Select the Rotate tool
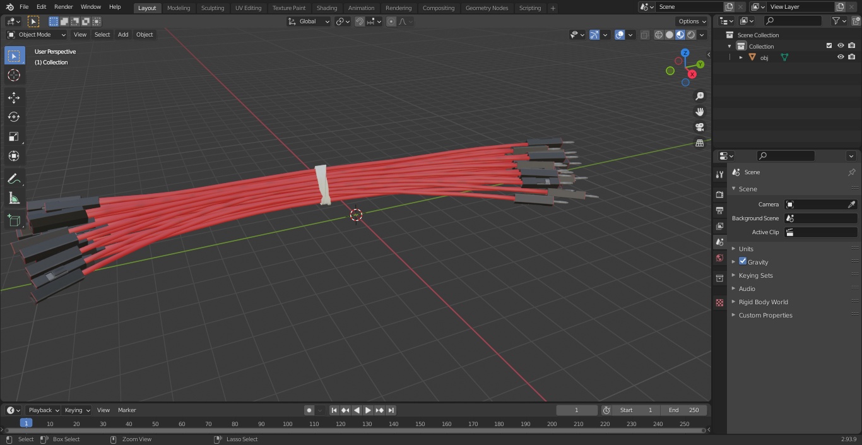The height and width of the screenshot is (445, 862). click(14, 117)
